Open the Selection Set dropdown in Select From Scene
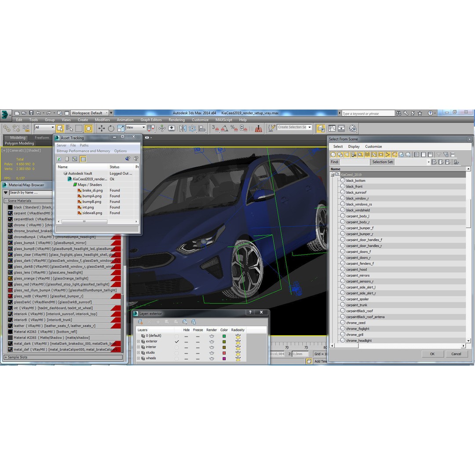Screen dimensions: 475x475 click(x=428, y=162)
